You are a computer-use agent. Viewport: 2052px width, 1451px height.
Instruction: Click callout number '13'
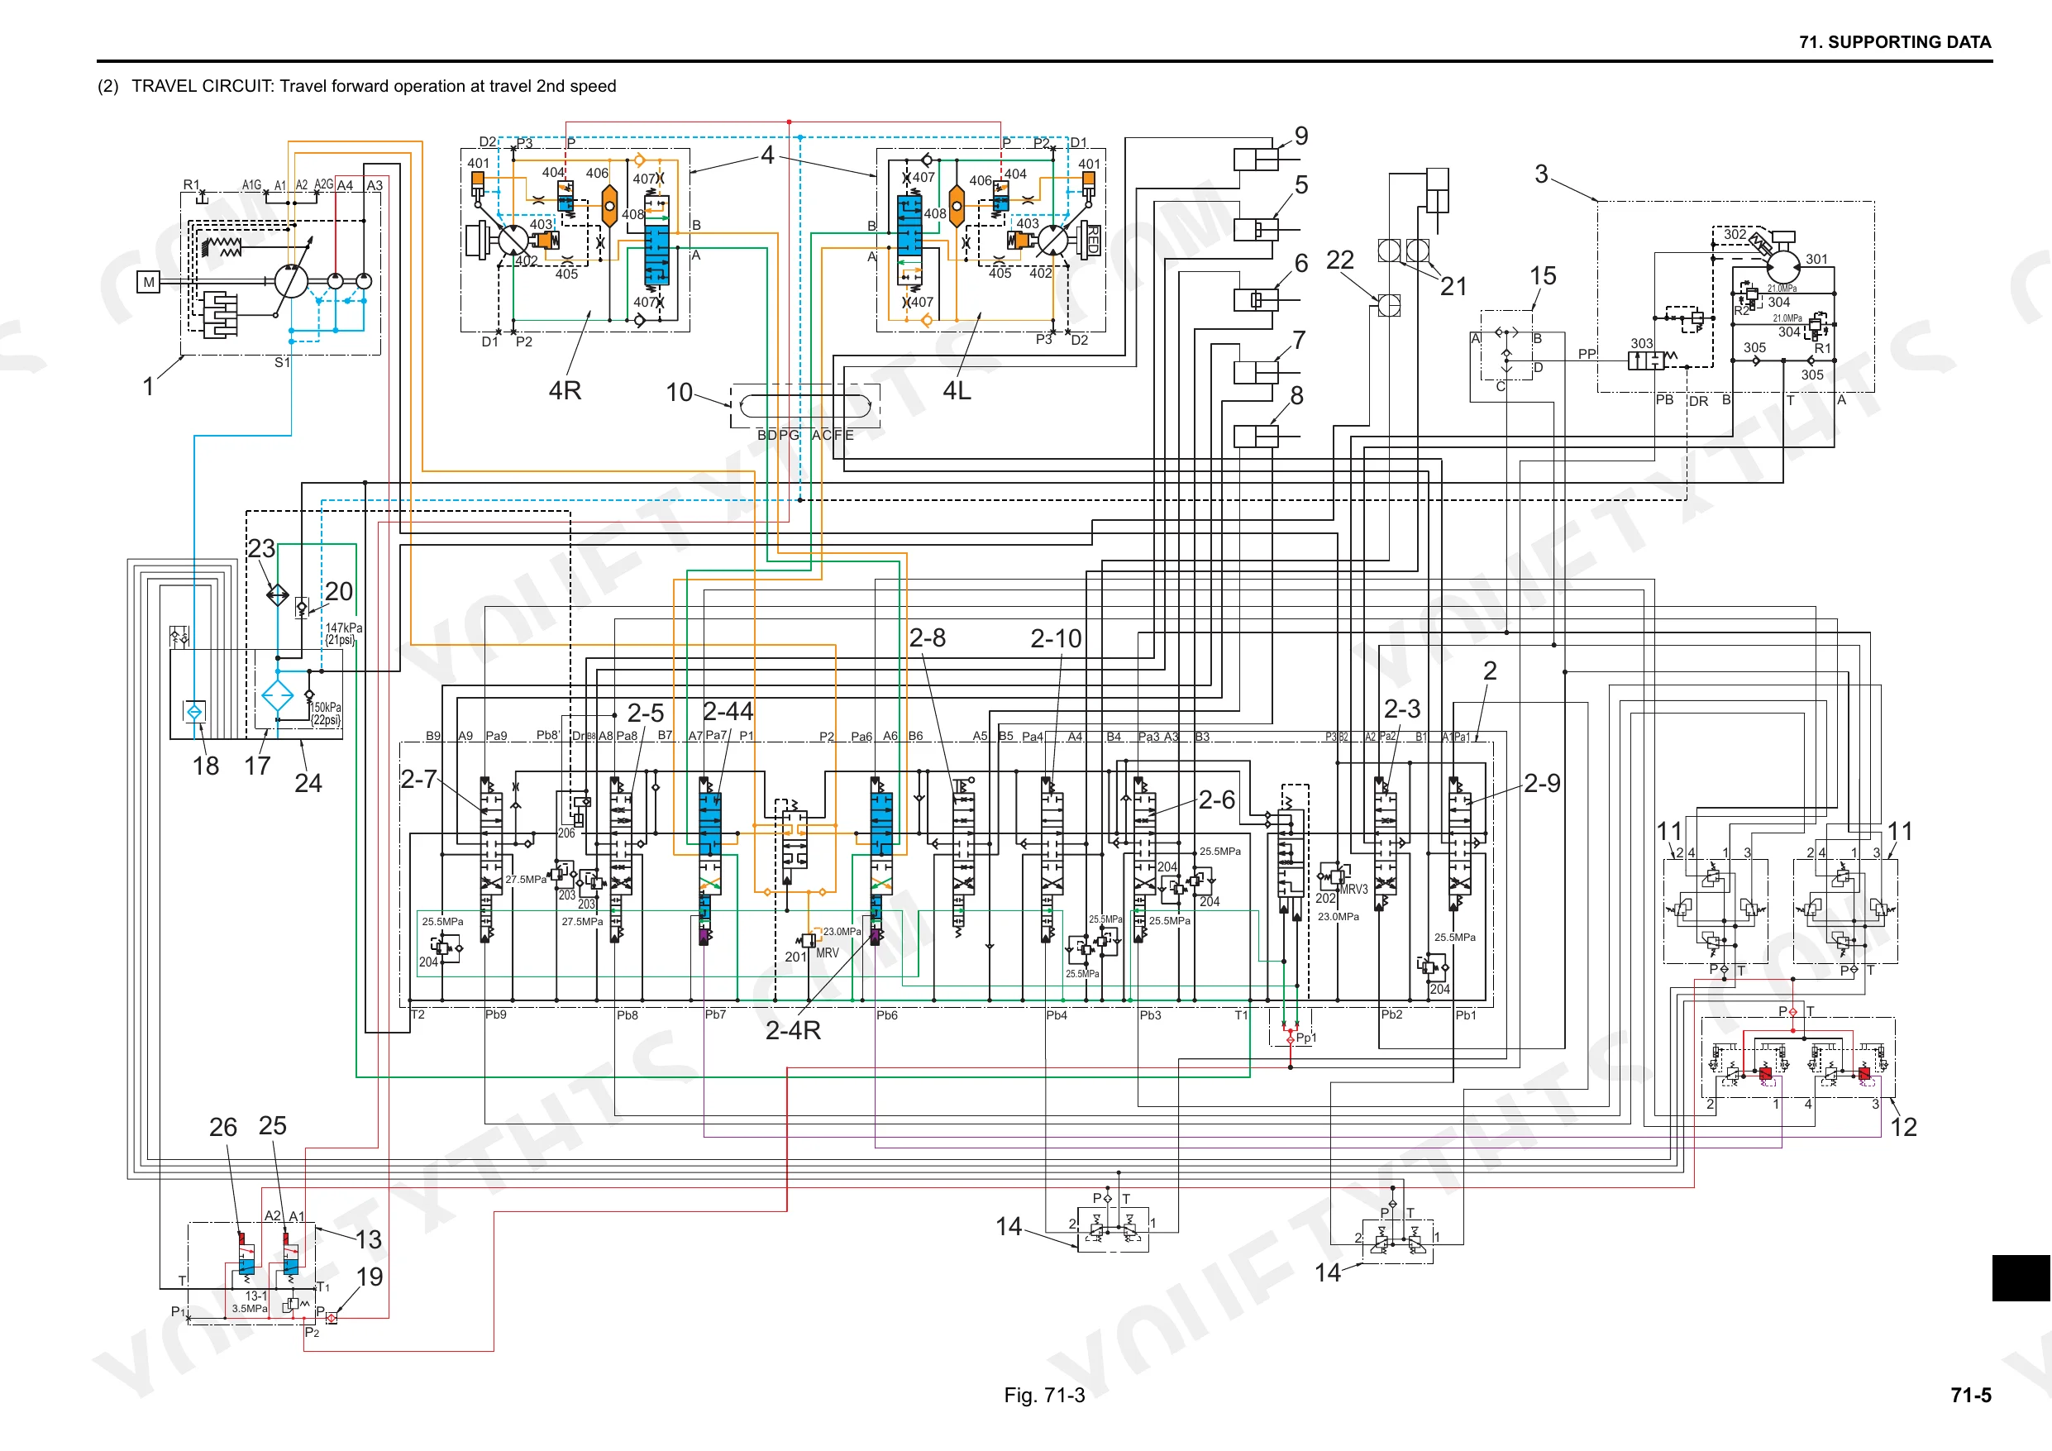368,1239
